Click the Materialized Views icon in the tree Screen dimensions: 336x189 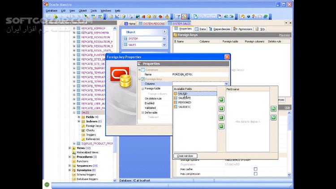click(74, 153)
